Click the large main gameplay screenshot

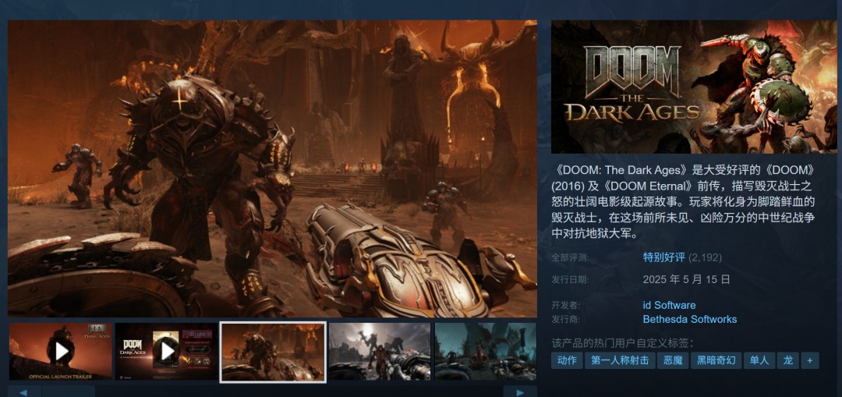pyautogui.click(x=272, y=168)
